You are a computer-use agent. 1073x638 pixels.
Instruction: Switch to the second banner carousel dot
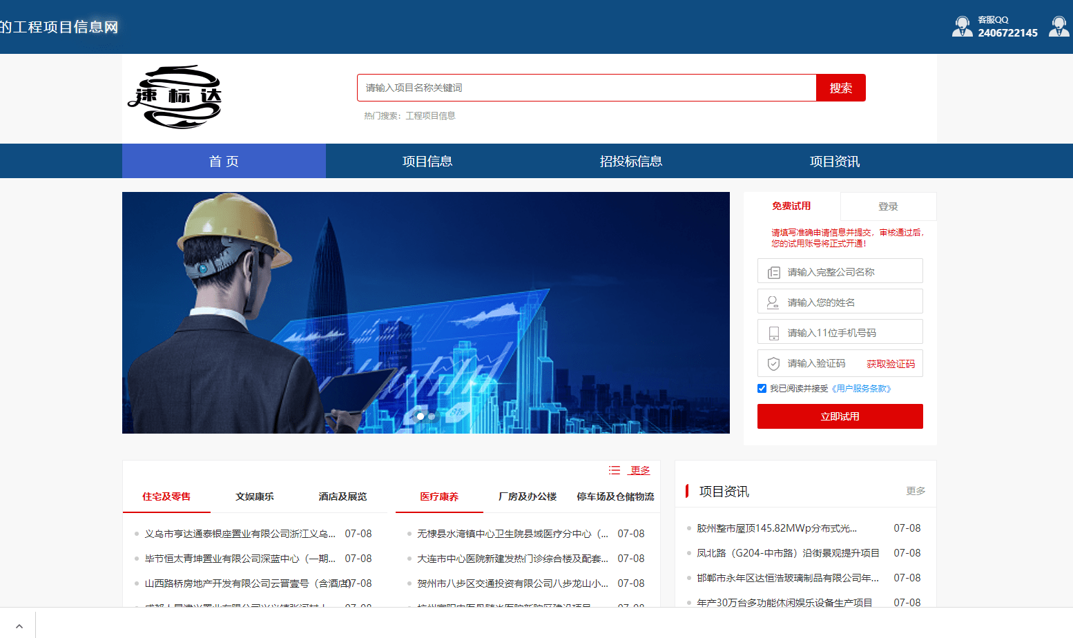pos(432,416)
